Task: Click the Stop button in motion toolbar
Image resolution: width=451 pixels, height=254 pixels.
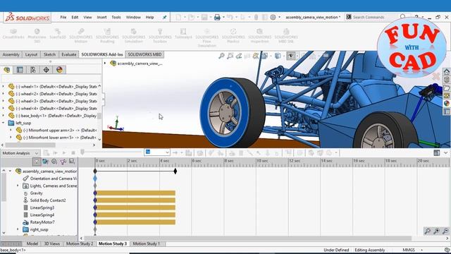Action: point(73,153)
